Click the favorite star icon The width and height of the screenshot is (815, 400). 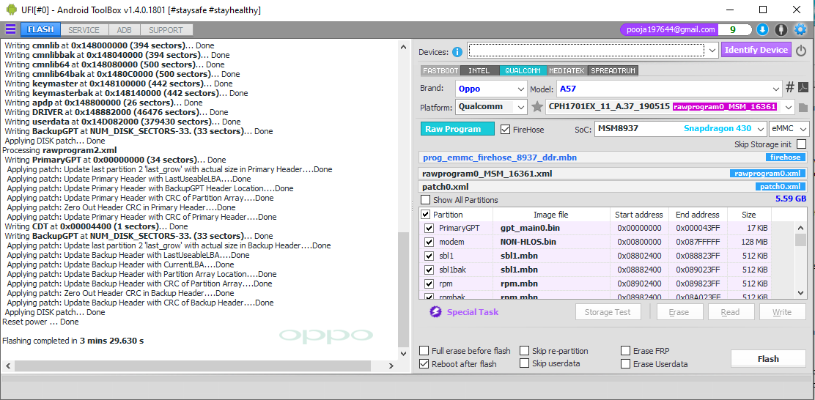[537, 107]
